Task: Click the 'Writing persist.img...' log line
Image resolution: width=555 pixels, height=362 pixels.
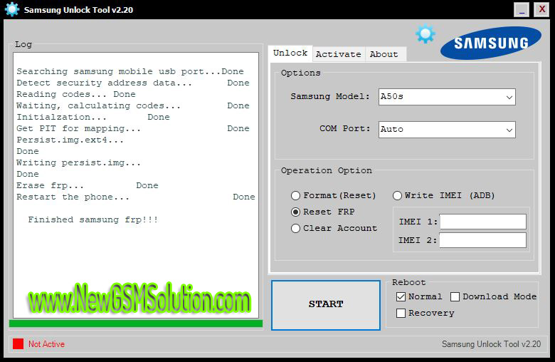Action: point(78,162)
